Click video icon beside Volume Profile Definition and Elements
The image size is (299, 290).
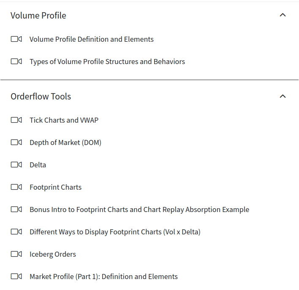16,39
